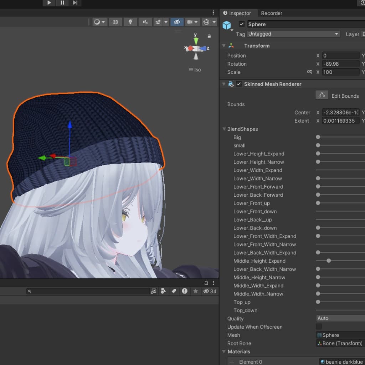
Task: Open the scene camera settings
Action: (x=190, y=22)
